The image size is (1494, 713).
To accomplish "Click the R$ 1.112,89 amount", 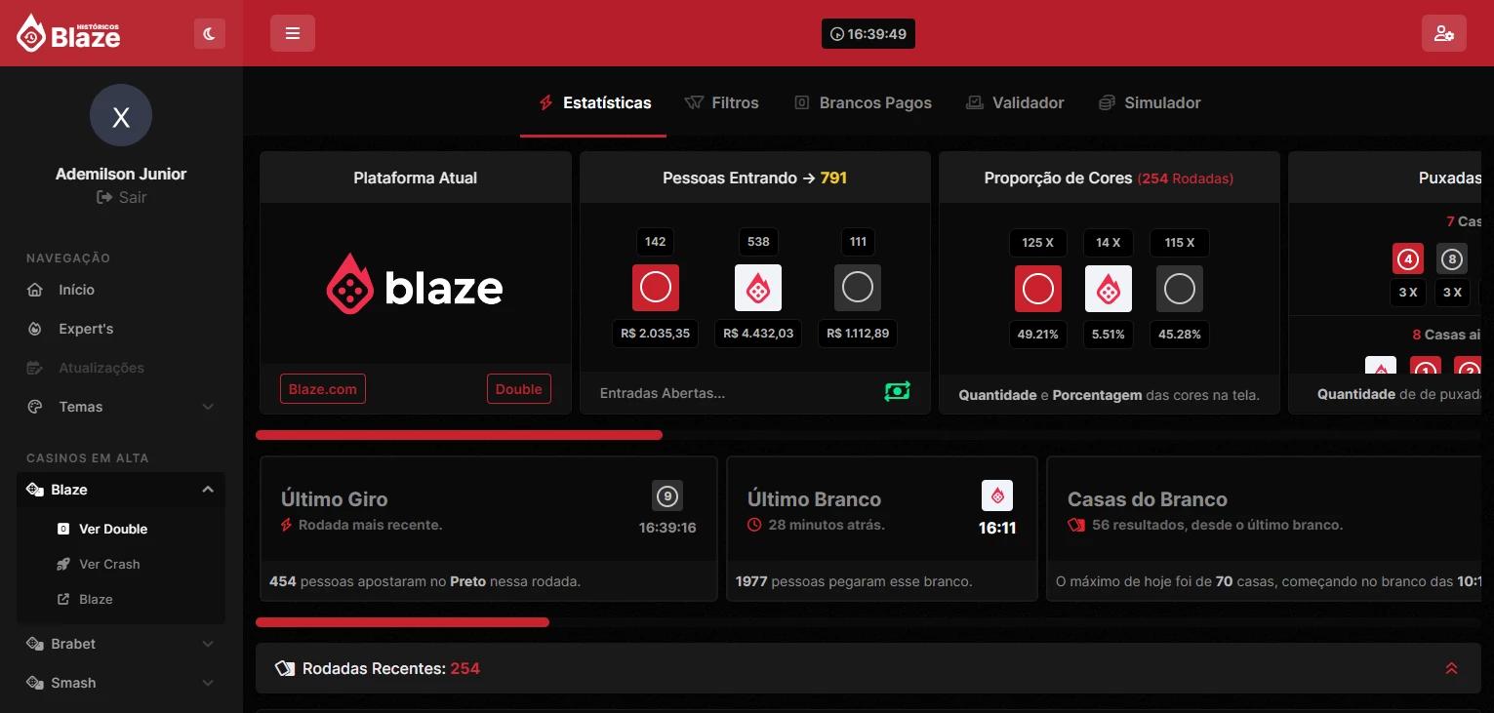I will point(858,334).
